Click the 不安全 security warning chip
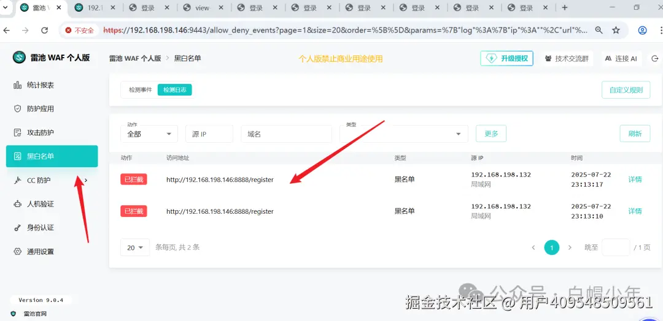The height and width of the screenshot is (321, 663). 79,30
